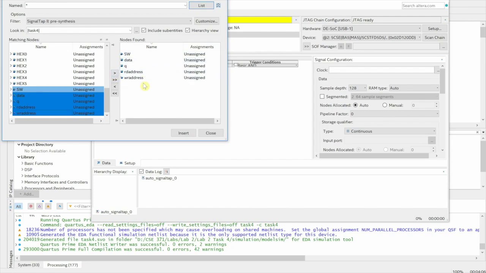Click SOF Manager program device icon
The height and width of the screenshot is (273, 486).
click(341, 46)
